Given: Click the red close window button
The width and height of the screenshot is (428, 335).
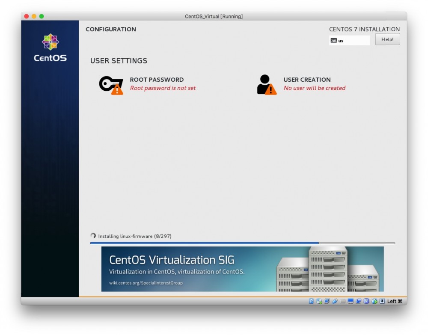Looking at the screenshot, I should point(27,16).
